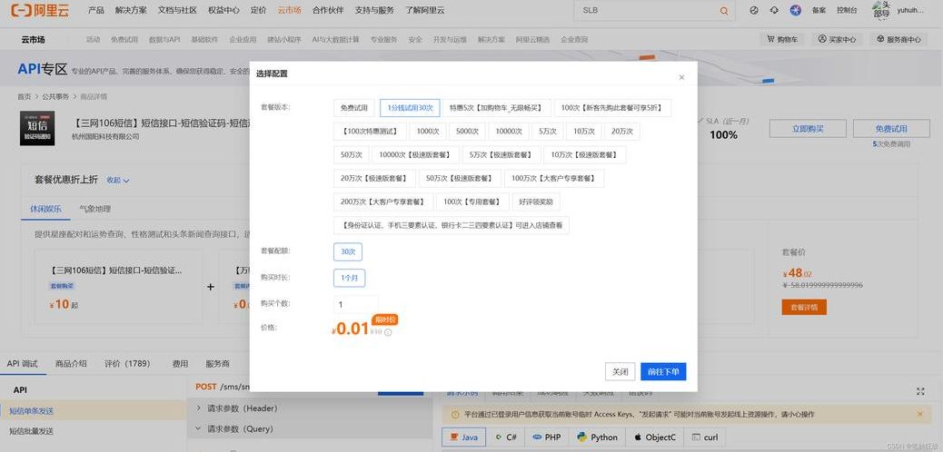Click the orange search magnifier icon
The image size is (943, 452).
[724, 11]
